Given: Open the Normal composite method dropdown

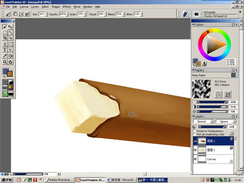Looking at the screenshot, I should pos(203,121).
